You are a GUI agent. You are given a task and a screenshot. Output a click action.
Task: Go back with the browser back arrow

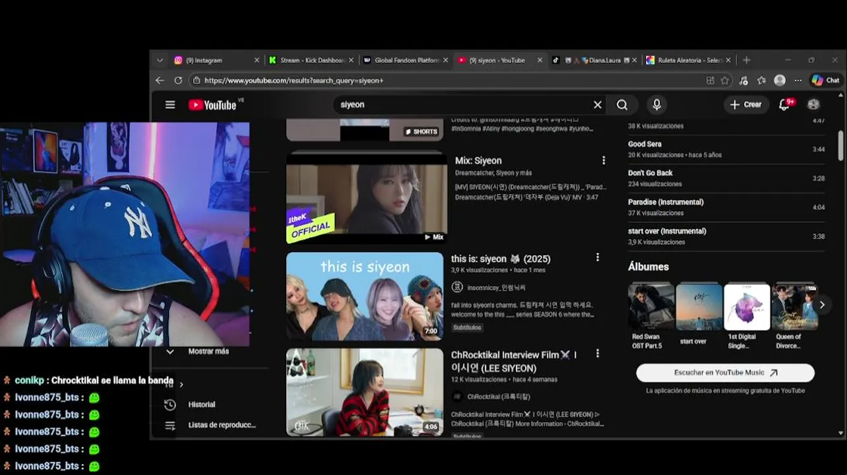click(160, 80)
